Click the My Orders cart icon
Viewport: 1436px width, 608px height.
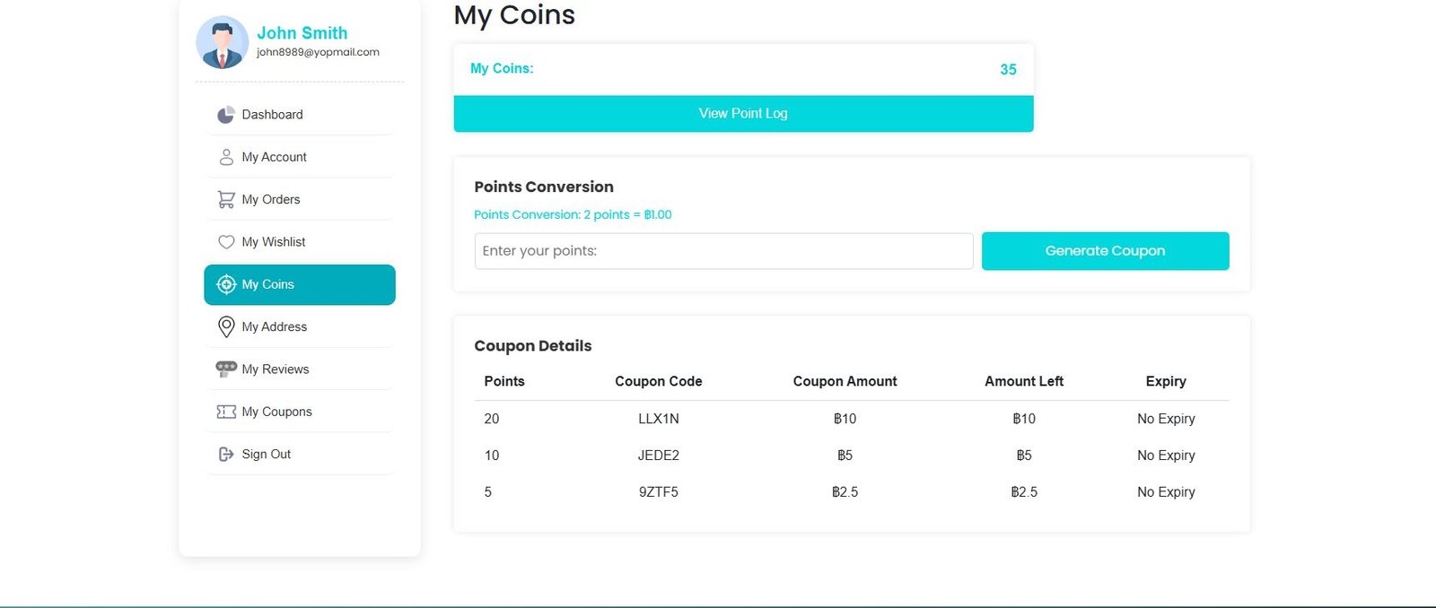(226, 199)
